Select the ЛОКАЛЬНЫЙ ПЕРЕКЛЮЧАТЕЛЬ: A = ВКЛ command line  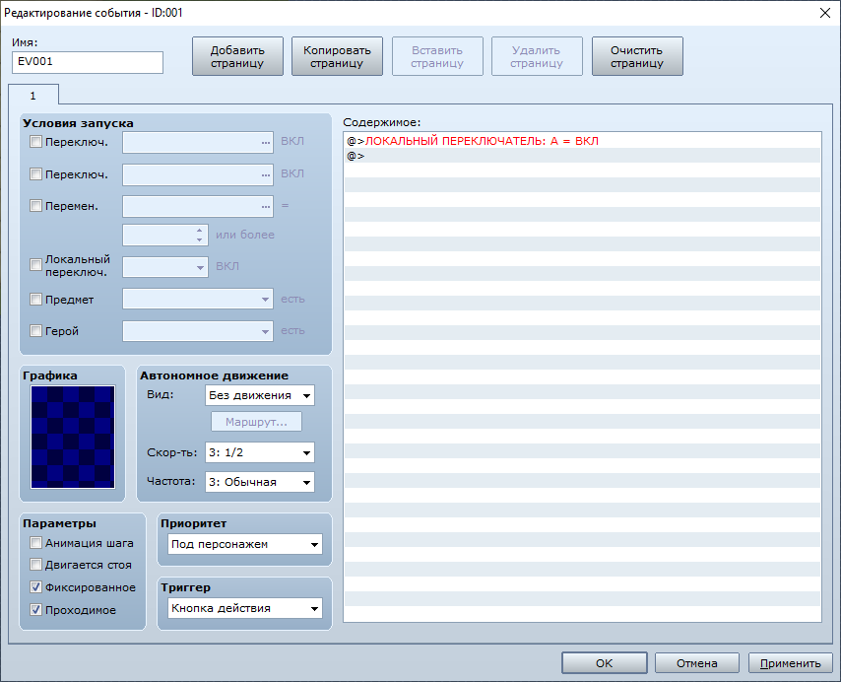click(582, 141)
